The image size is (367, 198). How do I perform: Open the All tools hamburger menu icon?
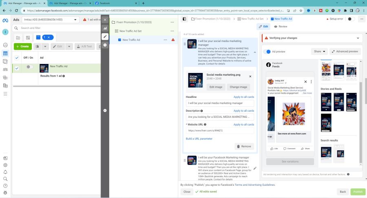[5, 94]
